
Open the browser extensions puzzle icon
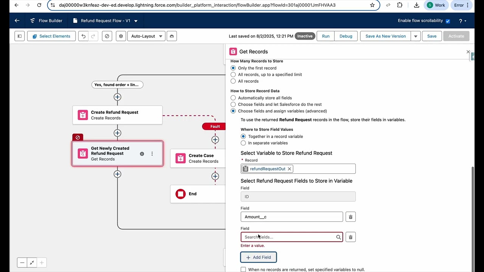400,5
